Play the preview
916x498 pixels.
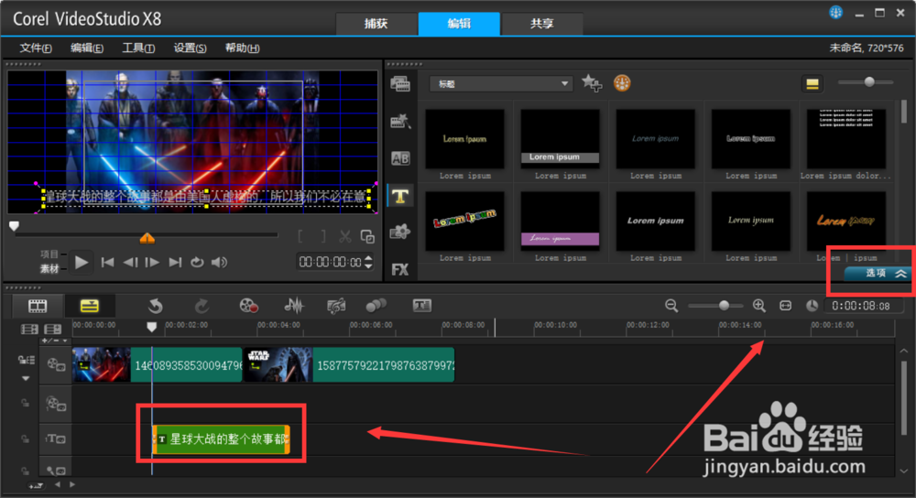[x=82, y=262]
